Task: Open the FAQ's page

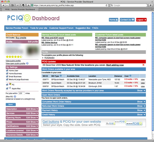Action: pos(95,28)
